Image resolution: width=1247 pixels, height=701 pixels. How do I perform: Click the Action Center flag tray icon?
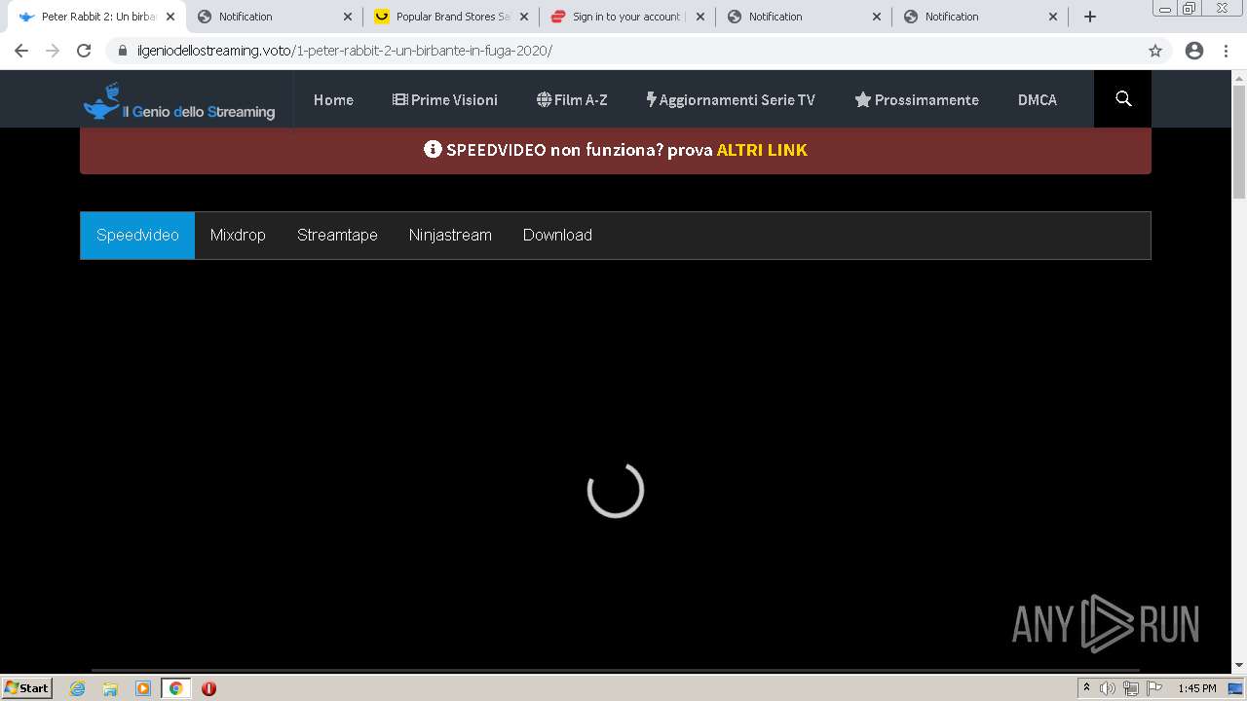[1154, 688]
